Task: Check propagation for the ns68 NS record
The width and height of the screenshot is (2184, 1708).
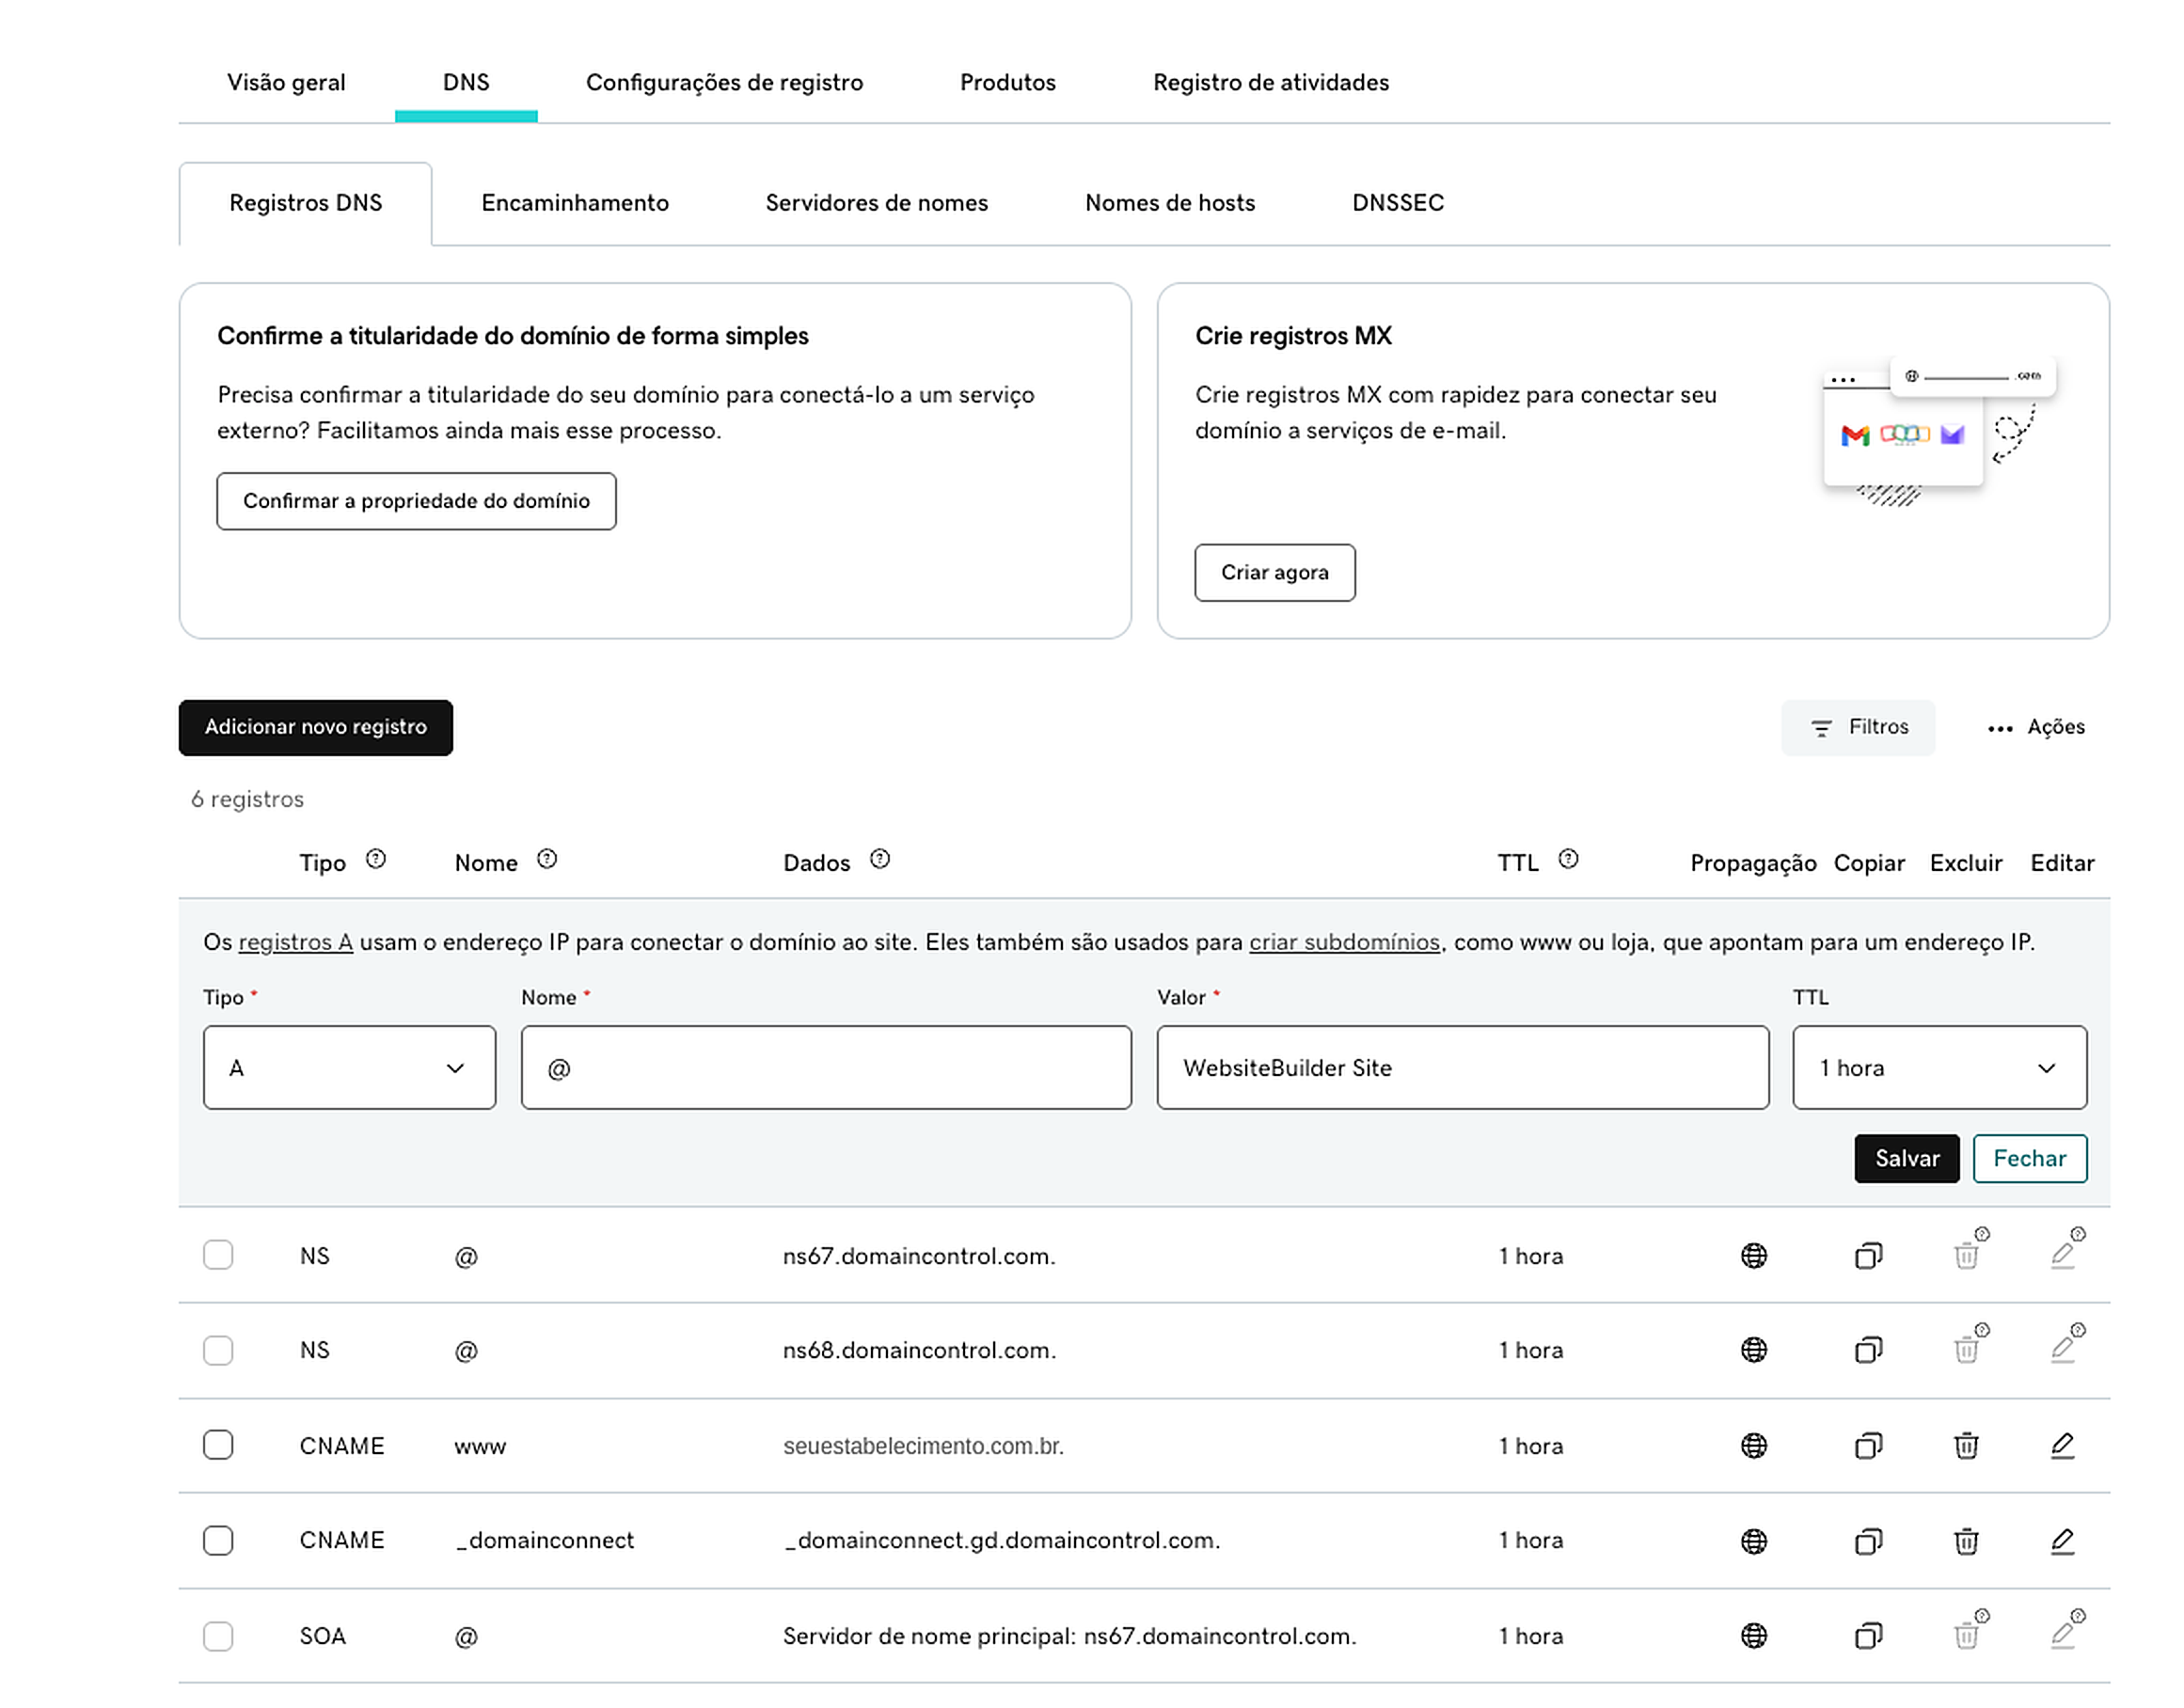Action: 1753,1350
